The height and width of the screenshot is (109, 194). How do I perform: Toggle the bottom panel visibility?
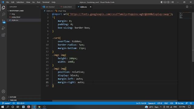pyautogui.click(x=165, y=2)
